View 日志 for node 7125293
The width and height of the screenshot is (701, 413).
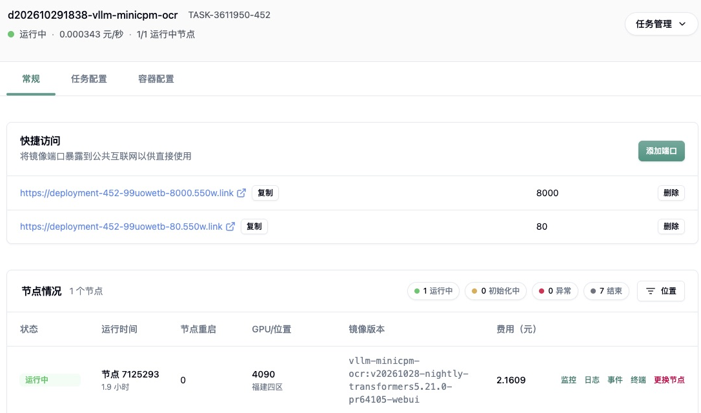point(592,380)
